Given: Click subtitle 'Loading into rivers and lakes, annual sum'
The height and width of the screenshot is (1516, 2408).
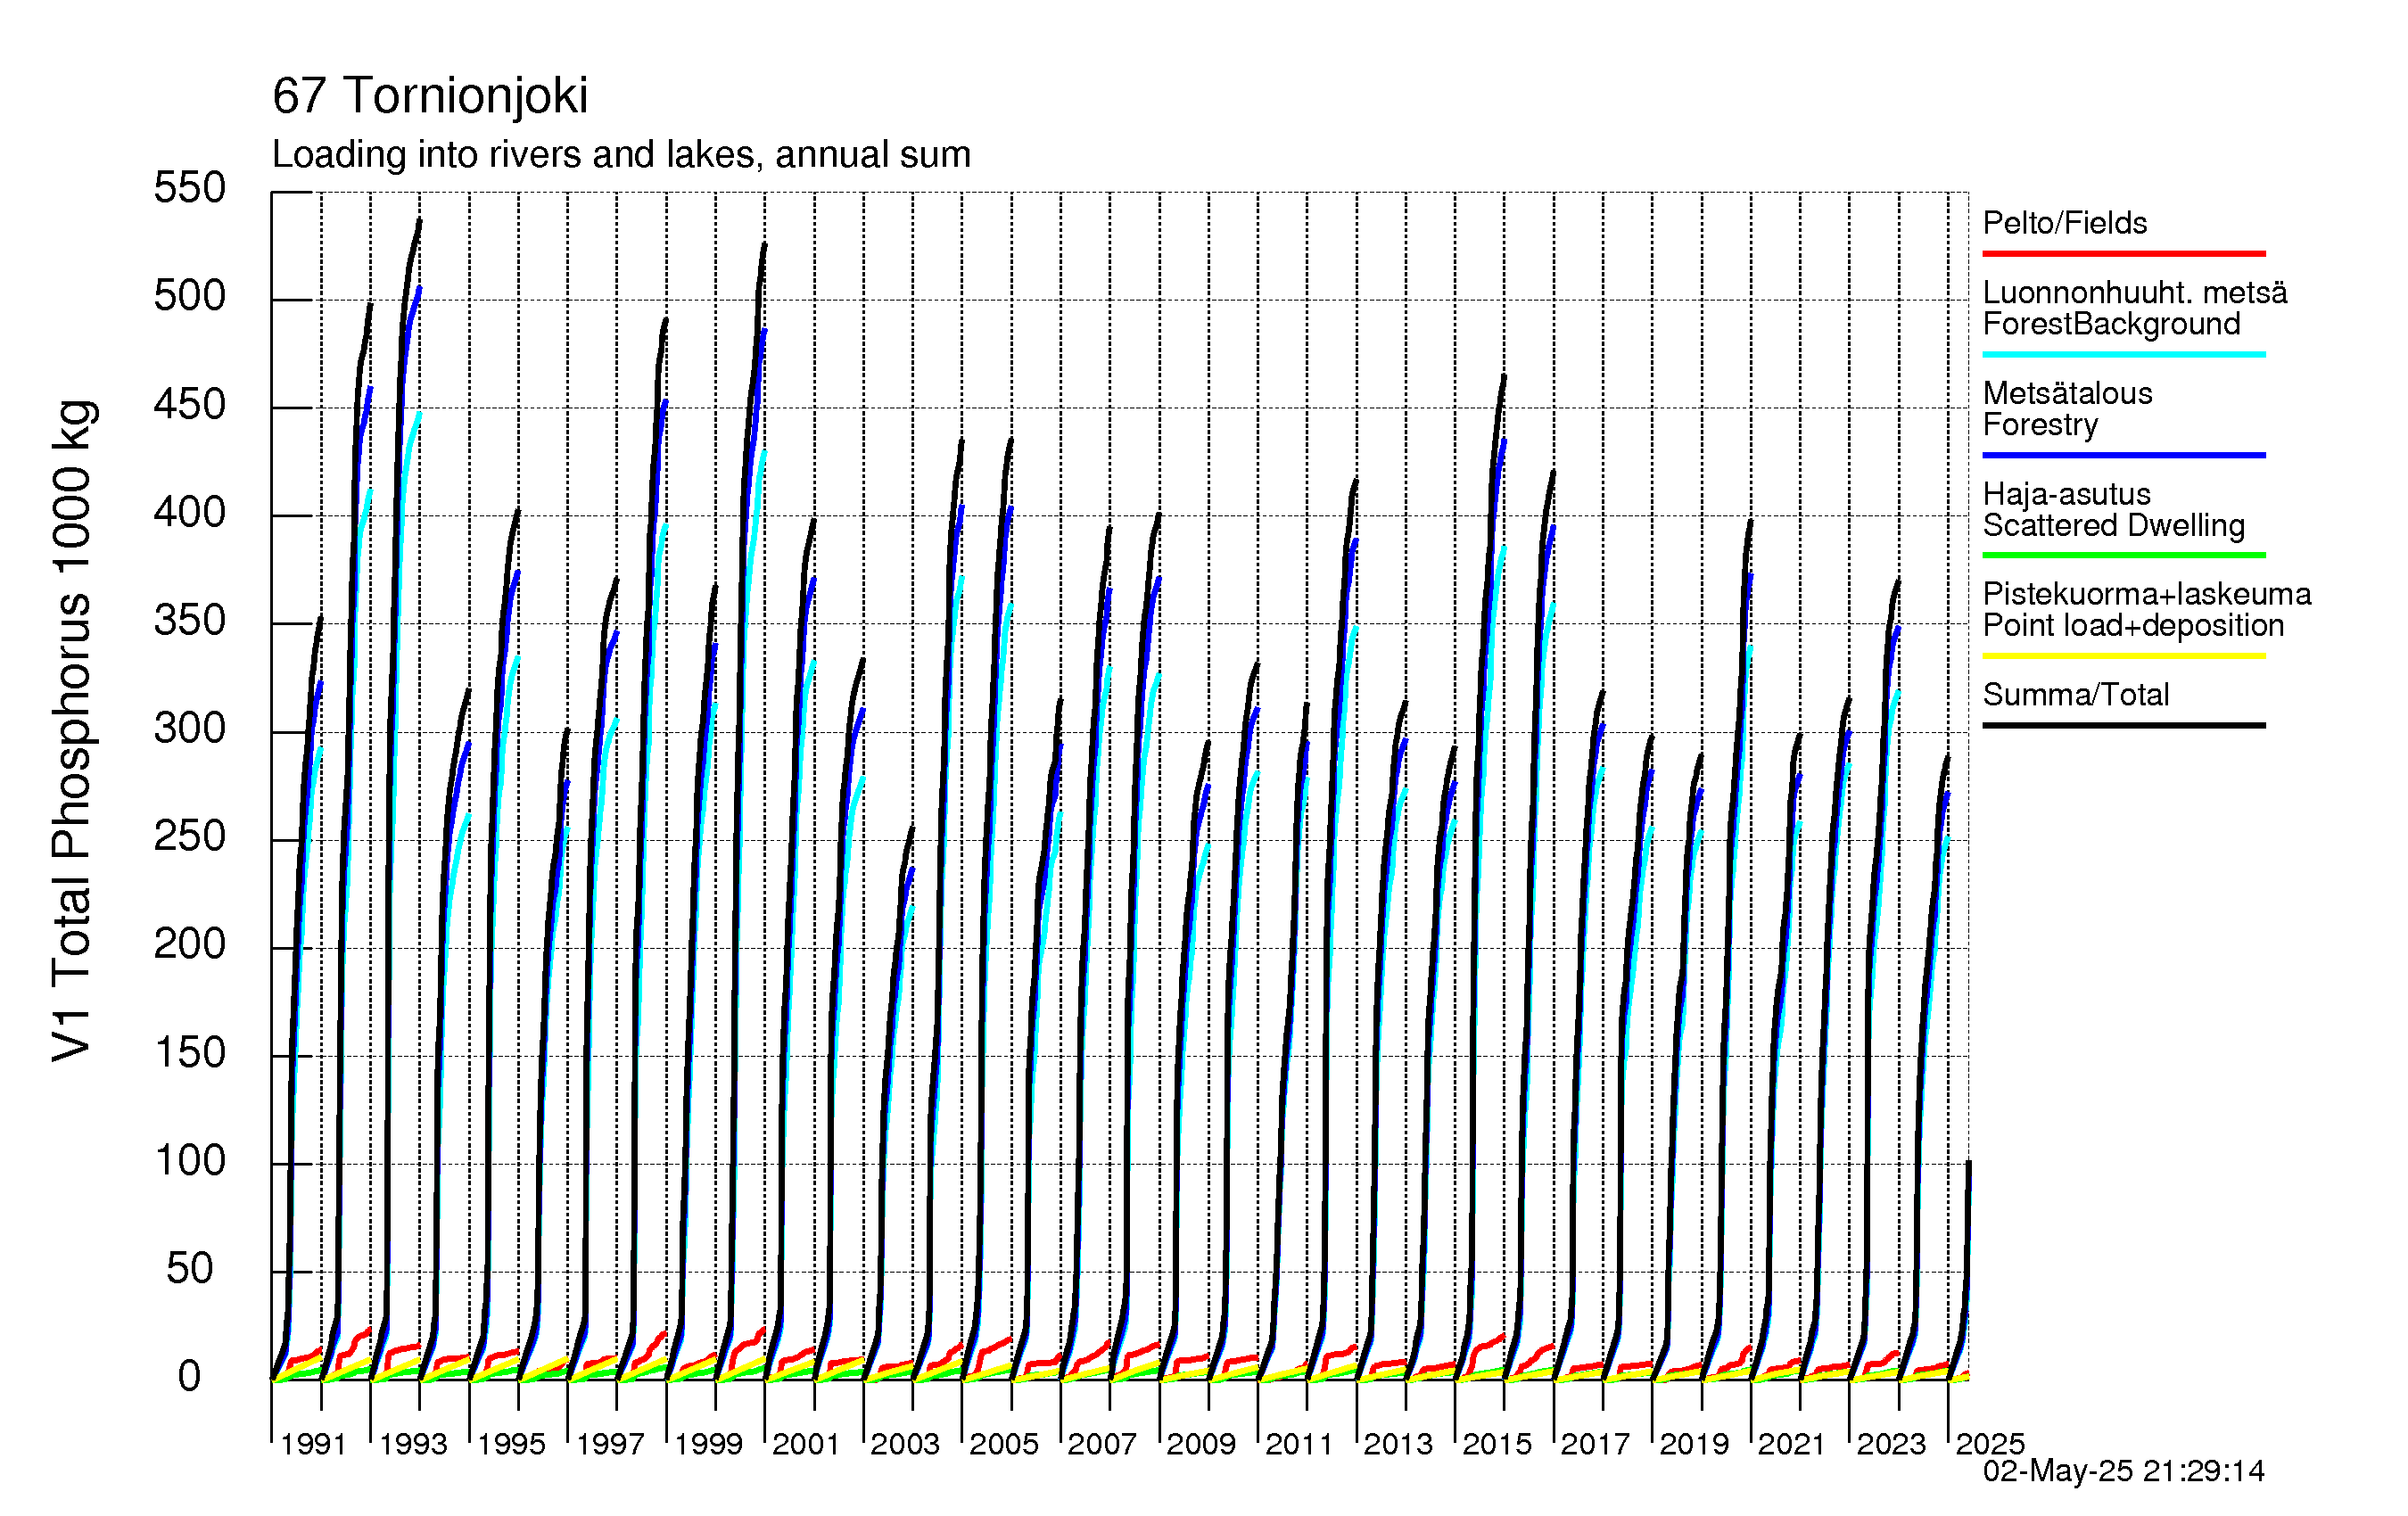Looking at the screenshot, I should pos(621,155).
